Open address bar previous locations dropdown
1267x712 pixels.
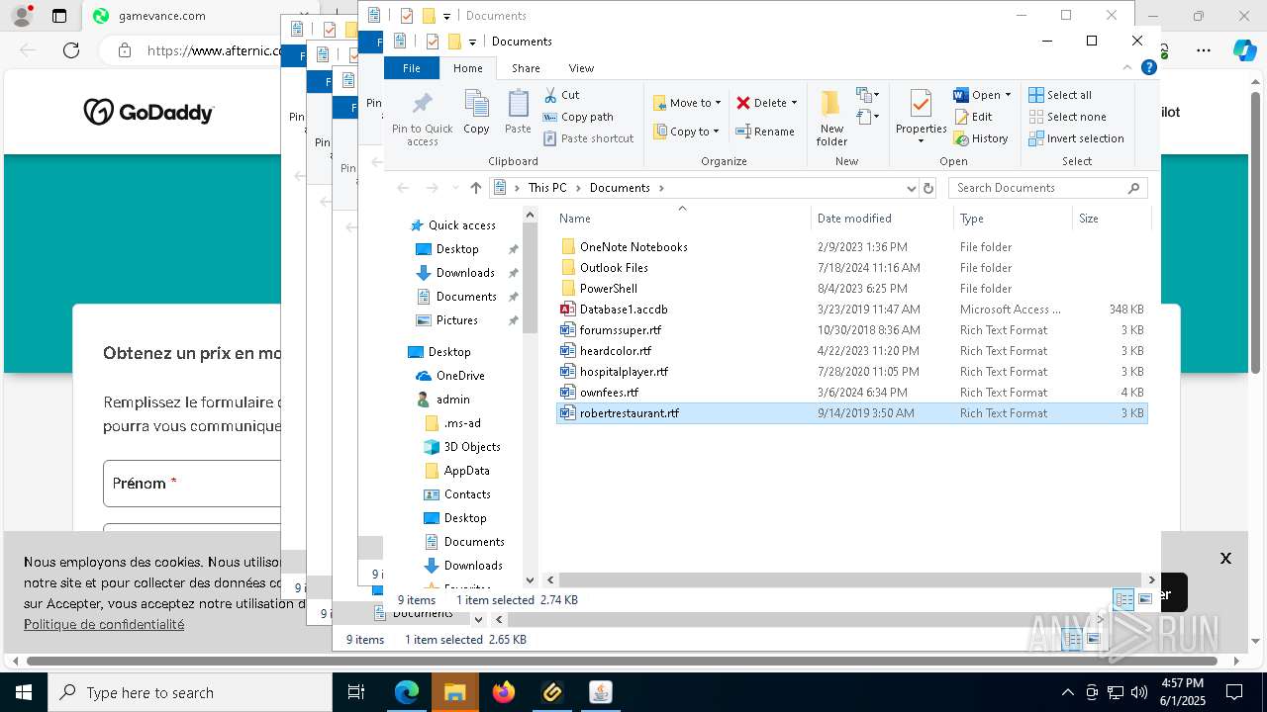912,188
